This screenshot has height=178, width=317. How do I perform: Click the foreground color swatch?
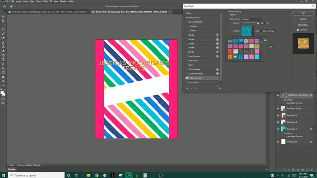[x=2, y=93]
